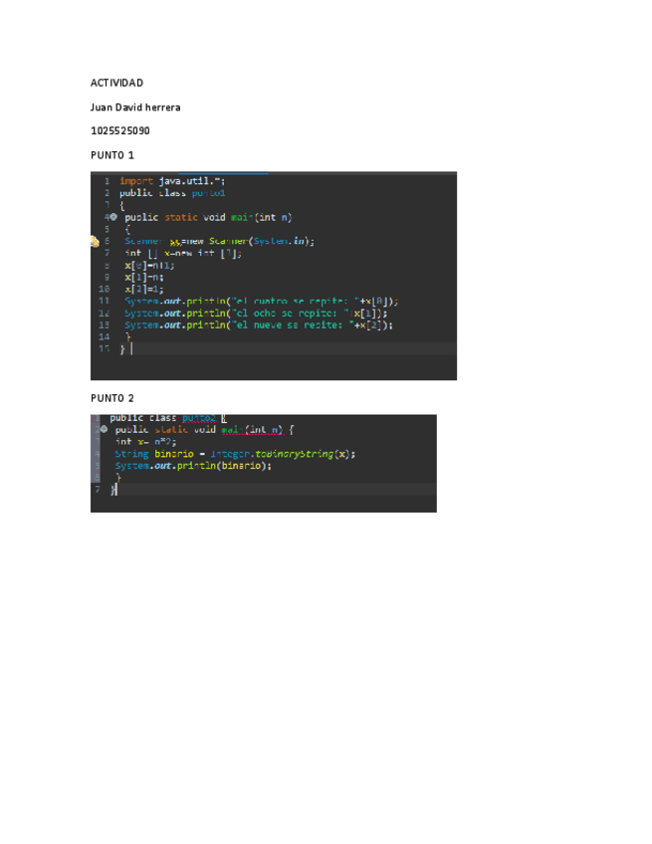
Task: Click the println 'el nueve se repite' line
Action: coord(259,325)
